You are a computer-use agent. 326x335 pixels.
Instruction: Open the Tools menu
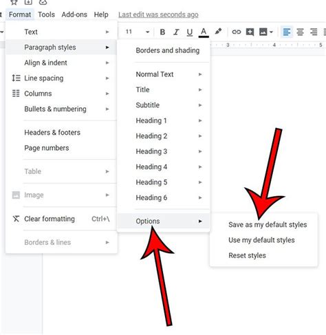tap(46, 14)
